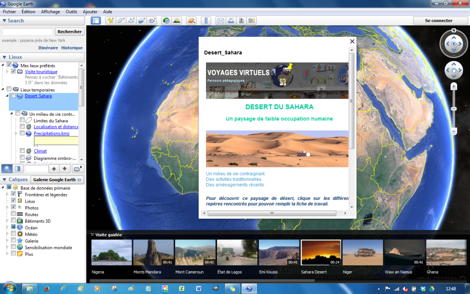Click the Rechercher button
470x294 pixels.
70,31
